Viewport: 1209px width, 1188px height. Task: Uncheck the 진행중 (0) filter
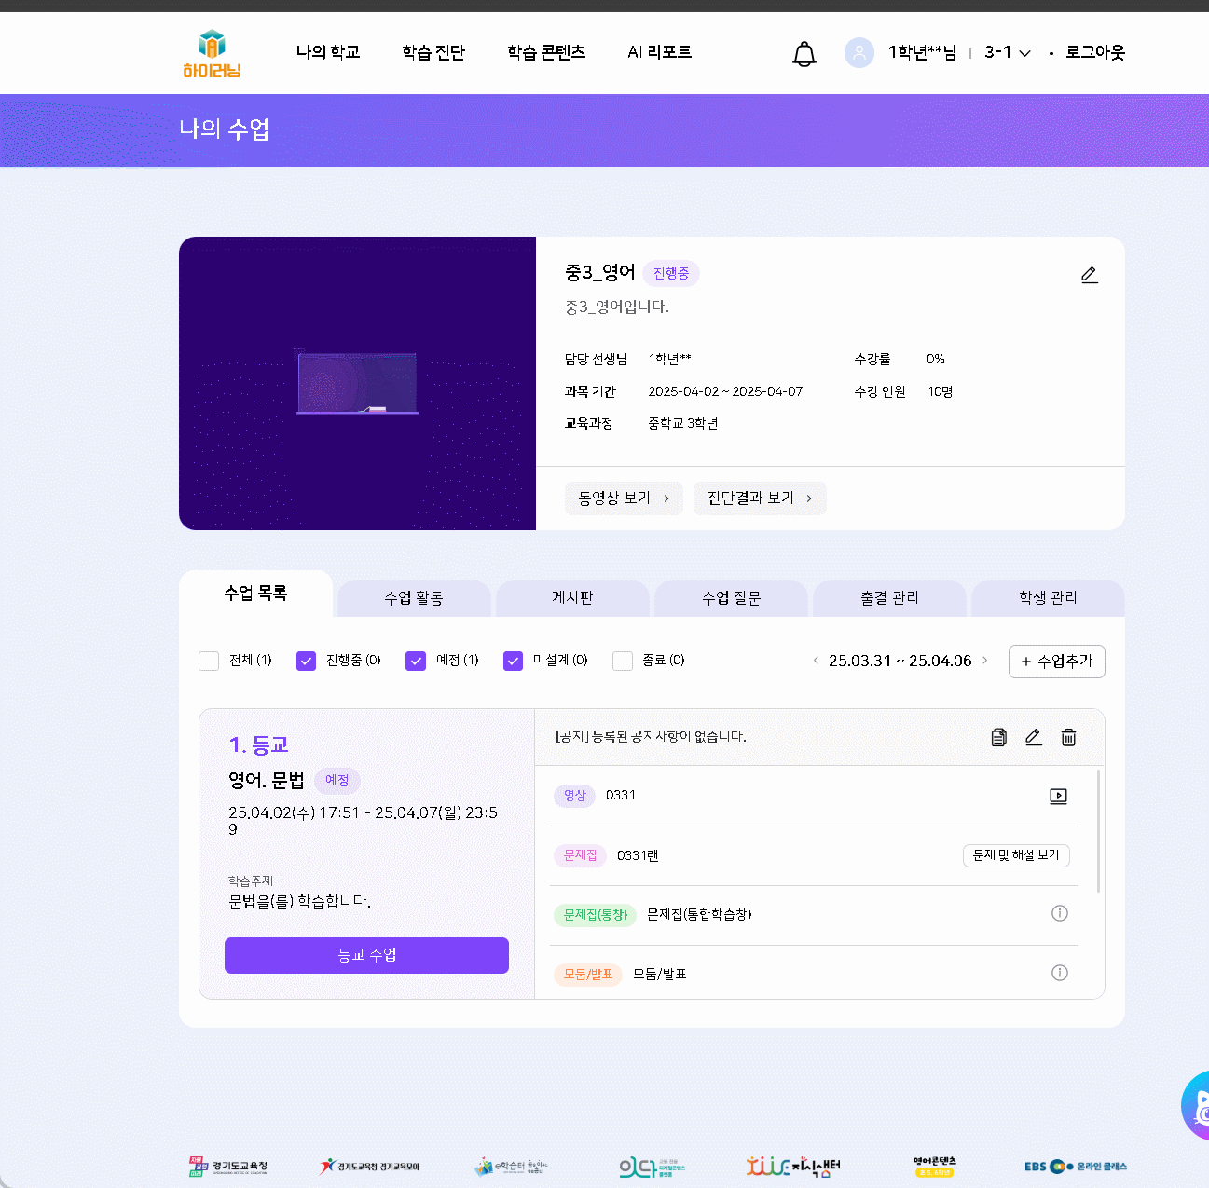(x=306, y=661)
